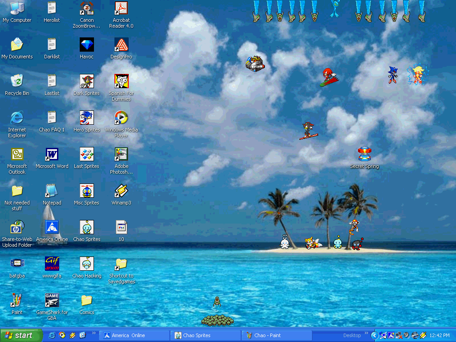Viewport: 456px width, 342px height.
Task: Launch Internet Explorer from the quick launch bar
Action: (x=52, y=335)
